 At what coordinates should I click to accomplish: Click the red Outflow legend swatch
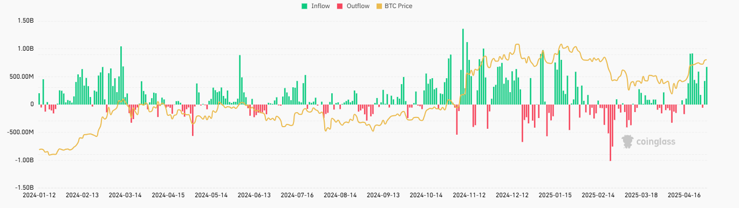click(x=340, y=6)
